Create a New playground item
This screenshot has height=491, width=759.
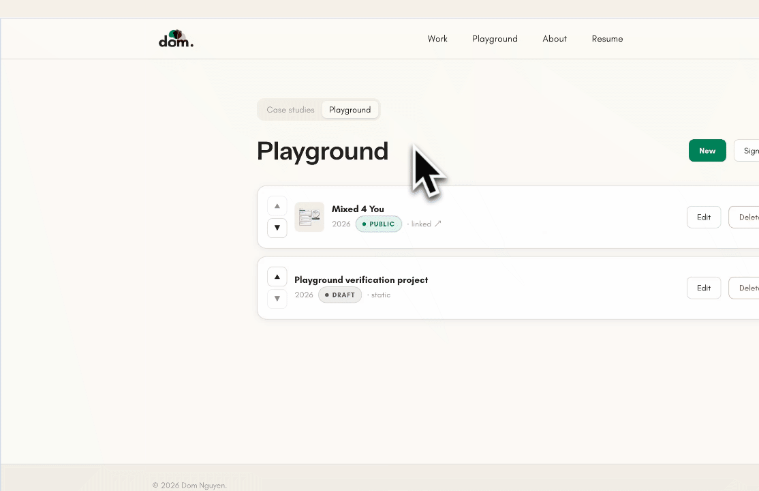tap(707, 150)
